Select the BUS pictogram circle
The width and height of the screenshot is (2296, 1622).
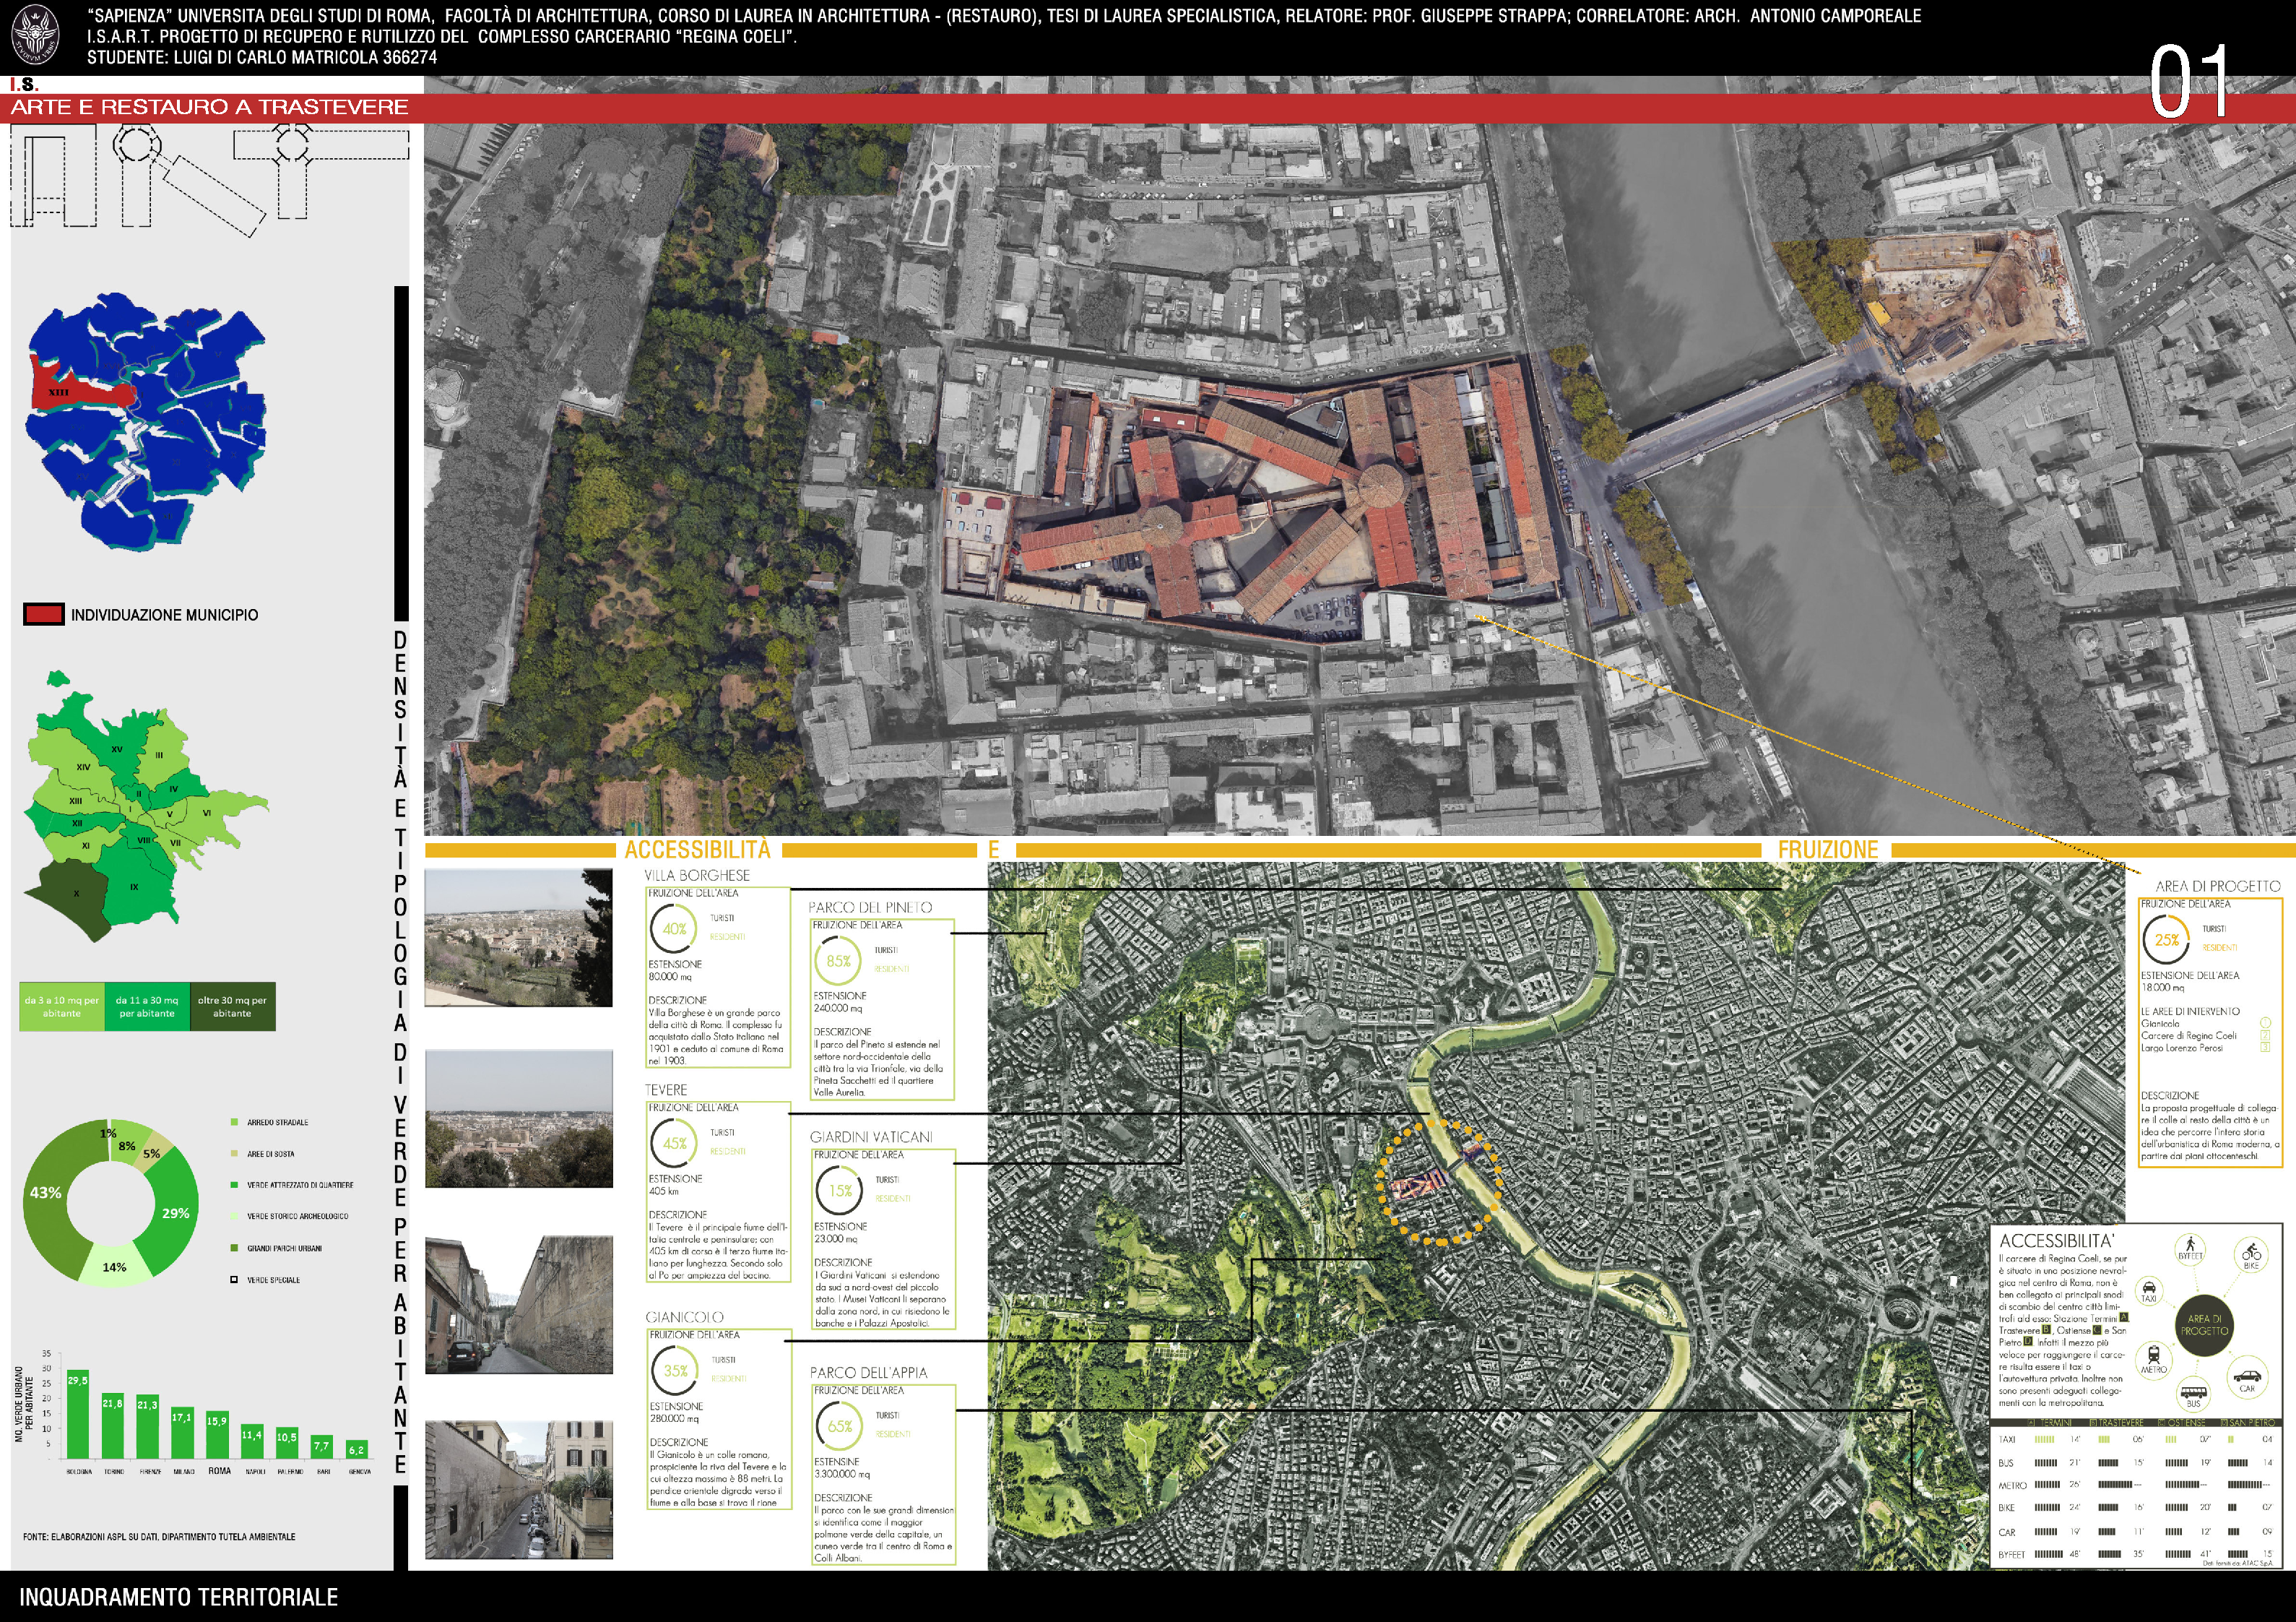point(2193,1393)
